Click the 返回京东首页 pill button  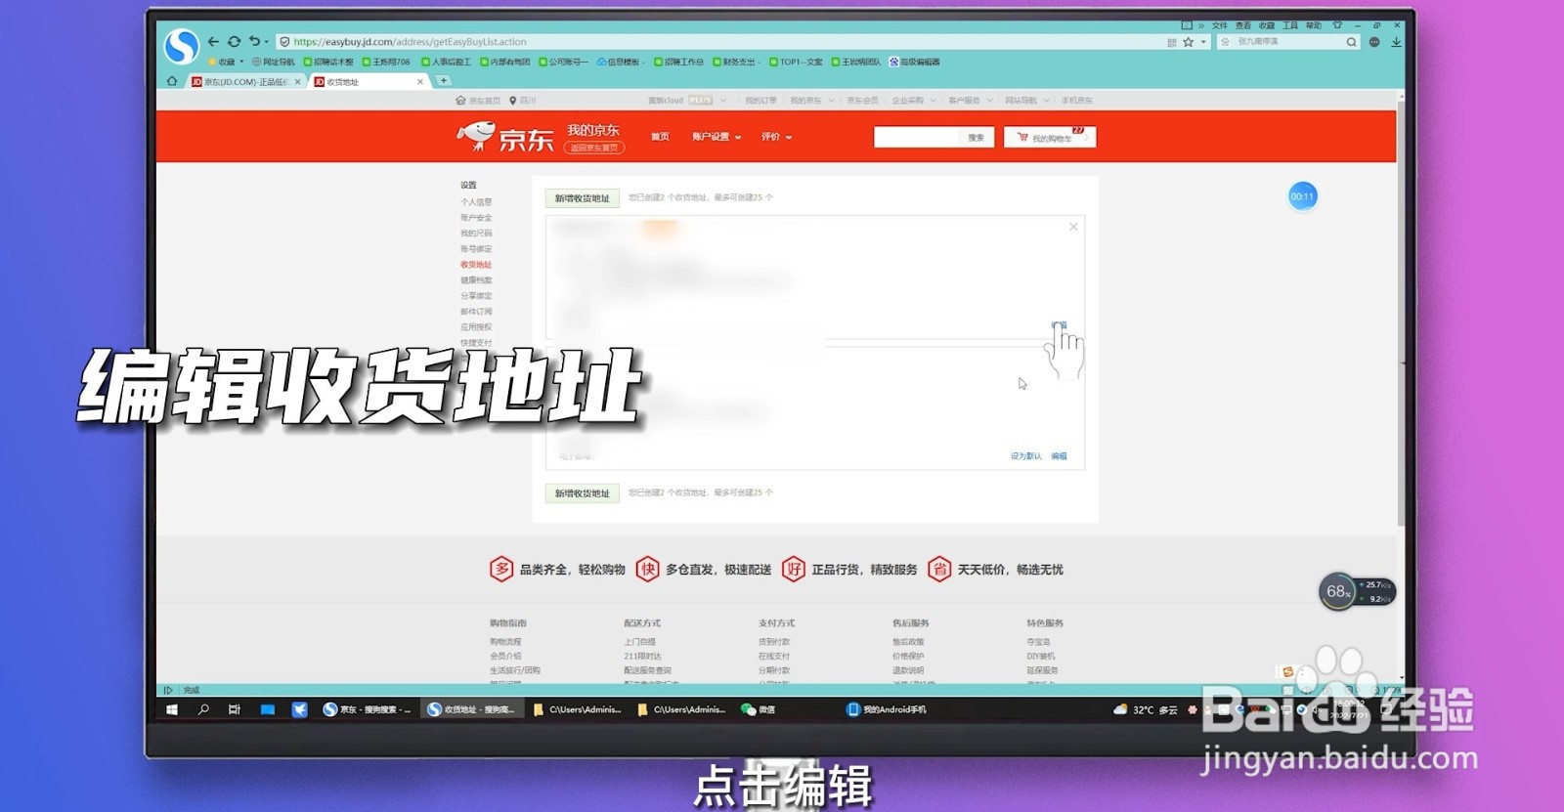pos(594,148)
